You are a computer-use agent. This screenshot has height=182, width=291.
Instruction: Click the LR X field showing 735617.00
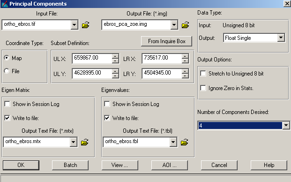point(162,59)
